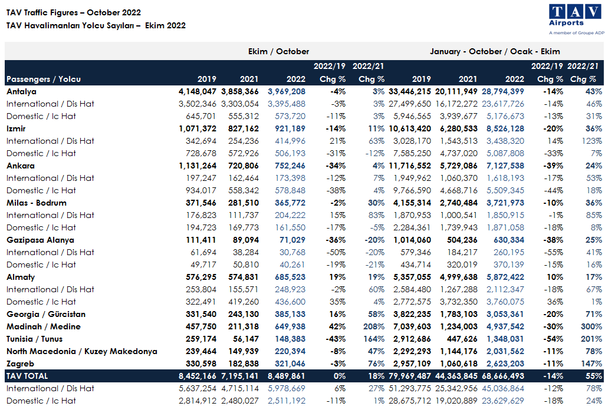Click TAV TOTAL year-to-date 2022 value 68,666,493
605x413 pixels.
[x=503, y=376]
